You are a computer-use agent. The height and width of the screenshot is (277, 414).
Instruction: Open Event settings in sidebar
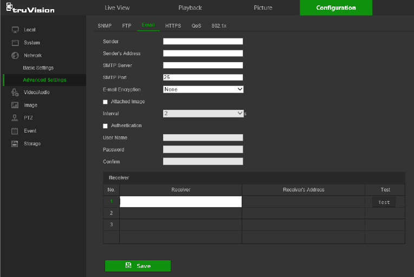[30, 131]
